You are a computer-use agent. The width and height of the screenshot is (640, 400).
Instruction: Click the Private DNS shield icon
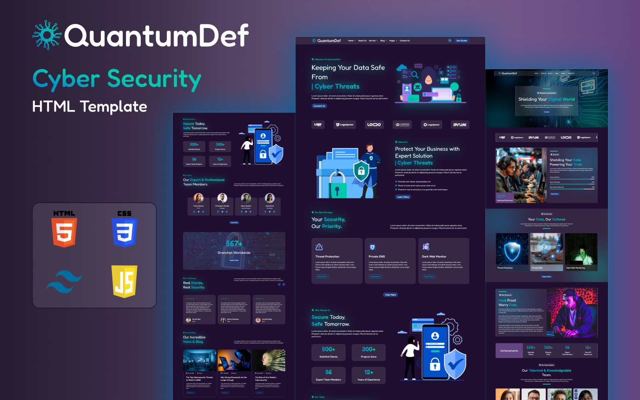click(x=372, y=247)
